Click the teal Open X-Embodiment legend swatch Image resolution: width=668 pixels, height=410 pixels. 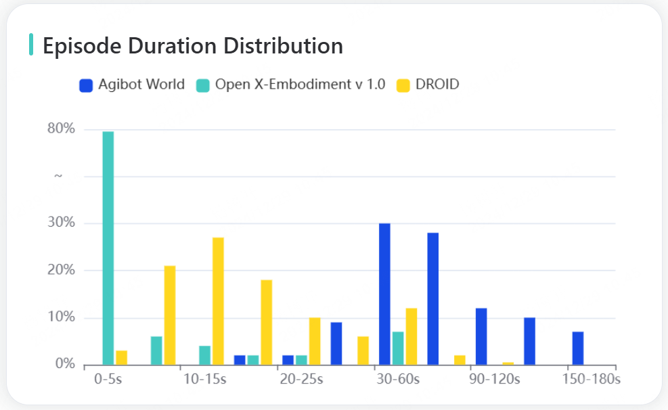click(203, 85)
